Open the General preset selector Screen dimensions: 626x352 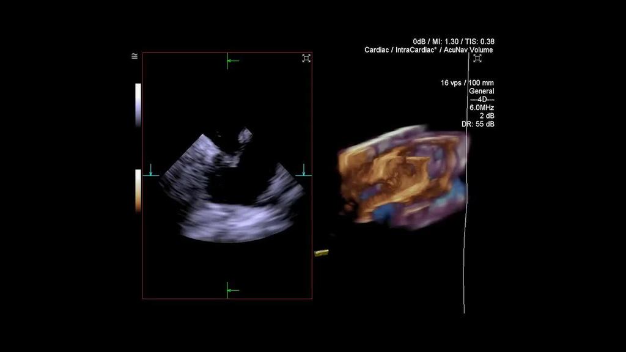[x=481, y=90]
